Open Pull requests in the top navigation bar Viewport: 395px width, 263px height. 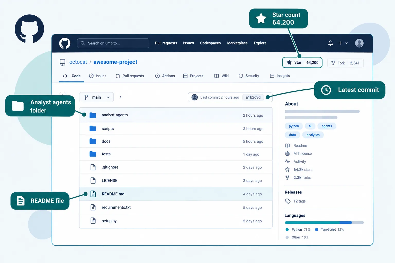[166, 43]
